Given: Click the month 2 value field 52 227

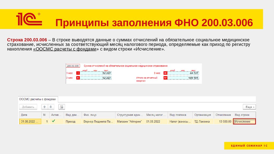Looking at the screenshot, I should pyautogui.click(x=96, y=78).
